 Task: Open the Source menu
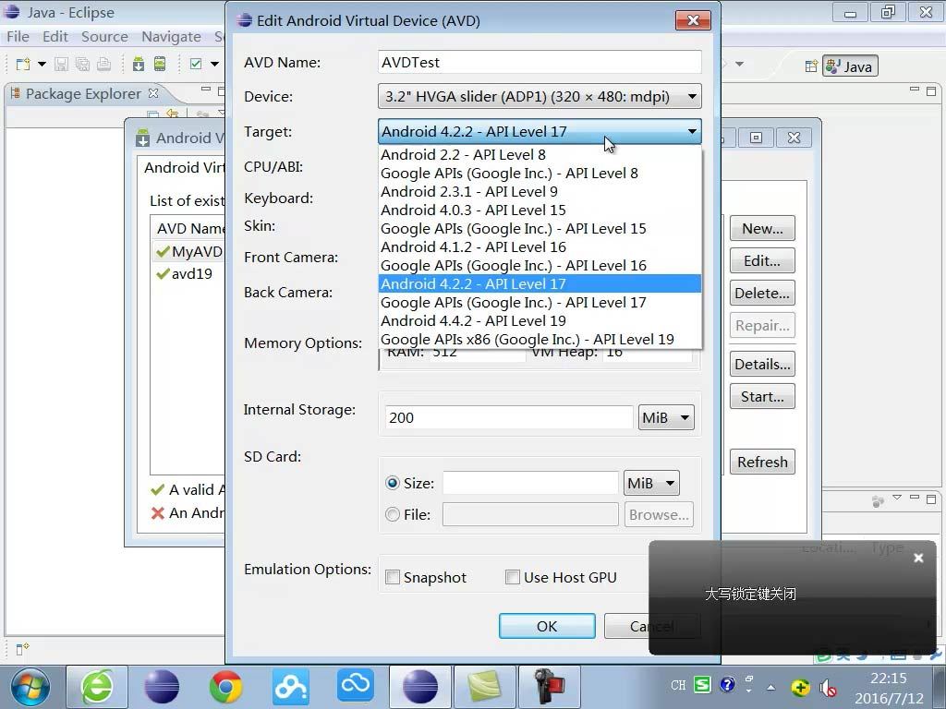[104, 37]
